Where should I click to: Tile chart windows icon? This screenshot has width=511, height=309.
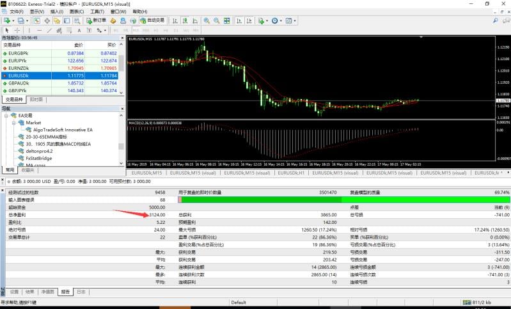(x=227, y=20)
